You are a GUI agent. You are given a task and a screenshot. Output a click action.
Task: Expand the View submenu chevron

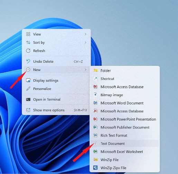click(85, 34)
